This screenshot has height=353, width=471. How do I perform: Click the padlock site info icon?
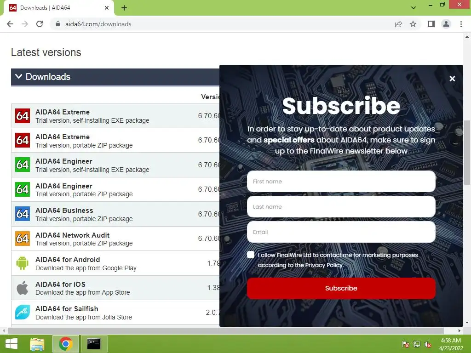point(58,24)
